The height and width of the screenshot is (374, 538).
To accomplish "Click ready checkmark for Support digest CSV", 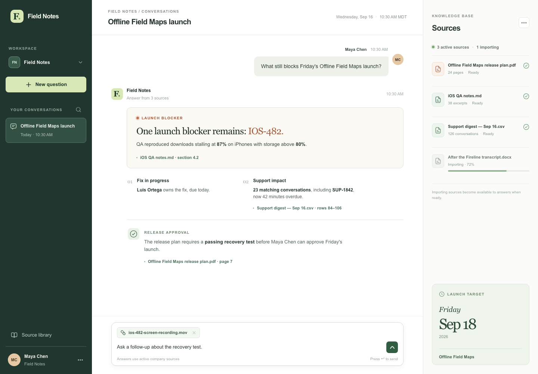I will click(526, 127).
